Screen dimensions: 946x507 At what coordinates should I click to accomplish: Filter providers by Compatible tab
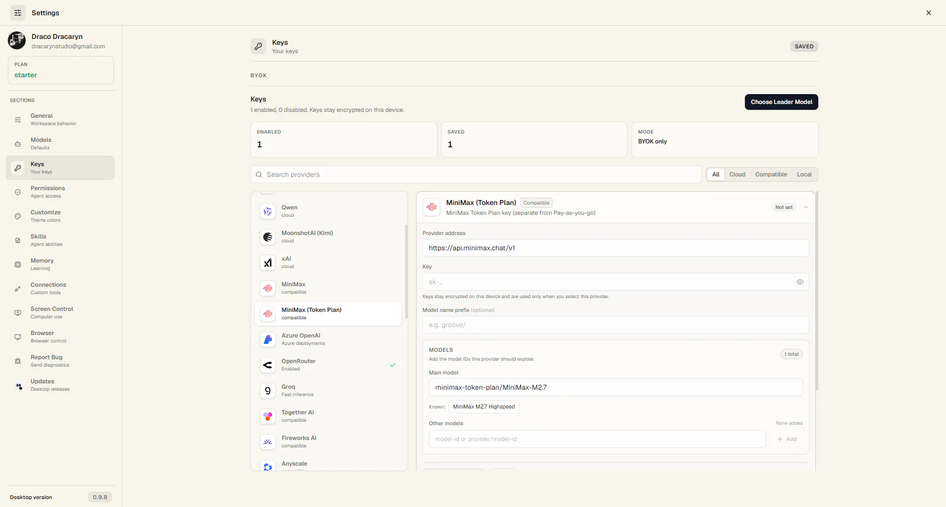pyautogui.click(x=771, y=174)
